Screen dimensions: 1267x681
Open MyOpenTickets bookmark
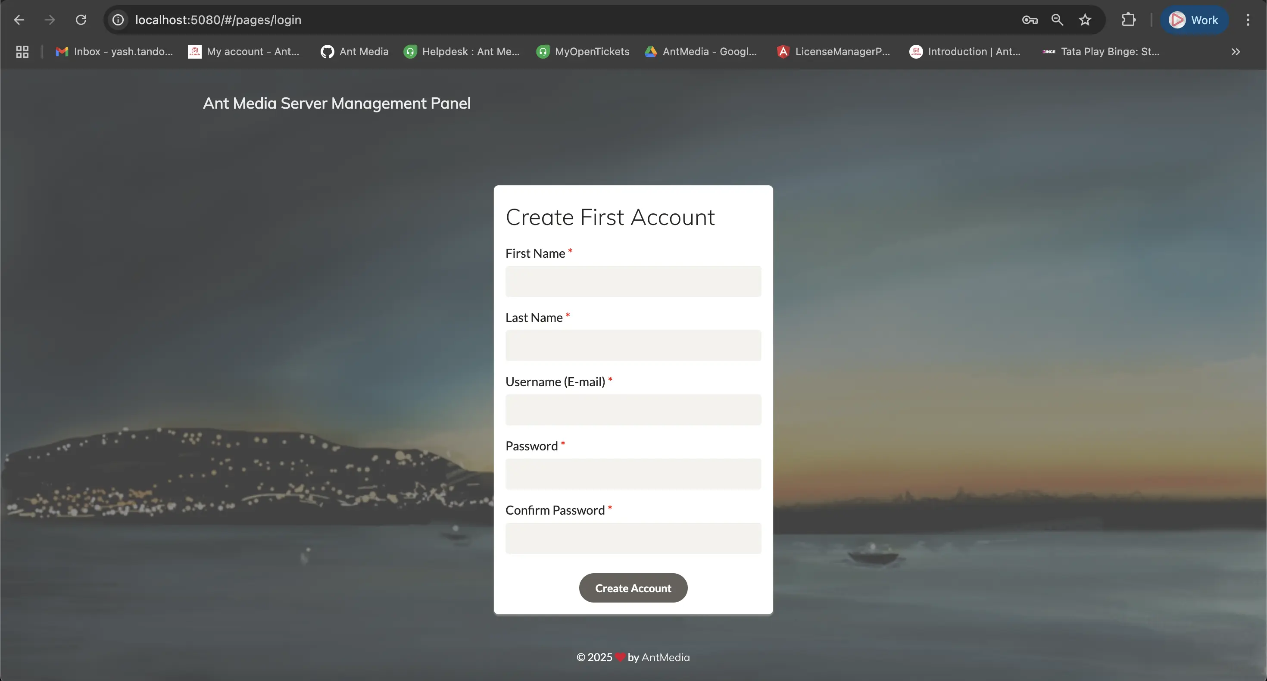[583, 52]
